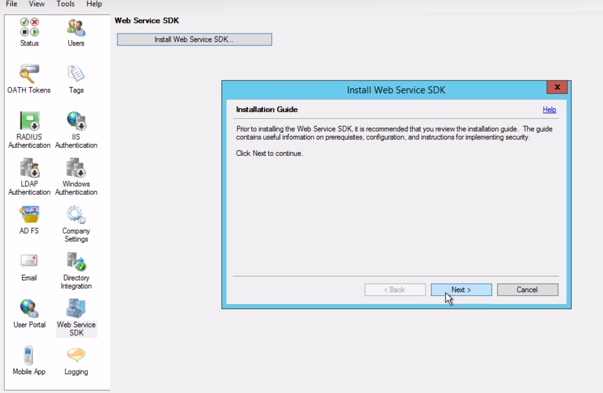Open the Tools menu

65,4
